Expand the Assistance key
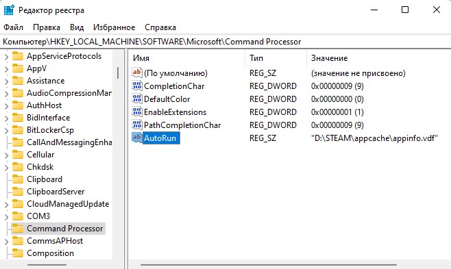This screenshot has height=269, width=451. click(x=6, y=81)
